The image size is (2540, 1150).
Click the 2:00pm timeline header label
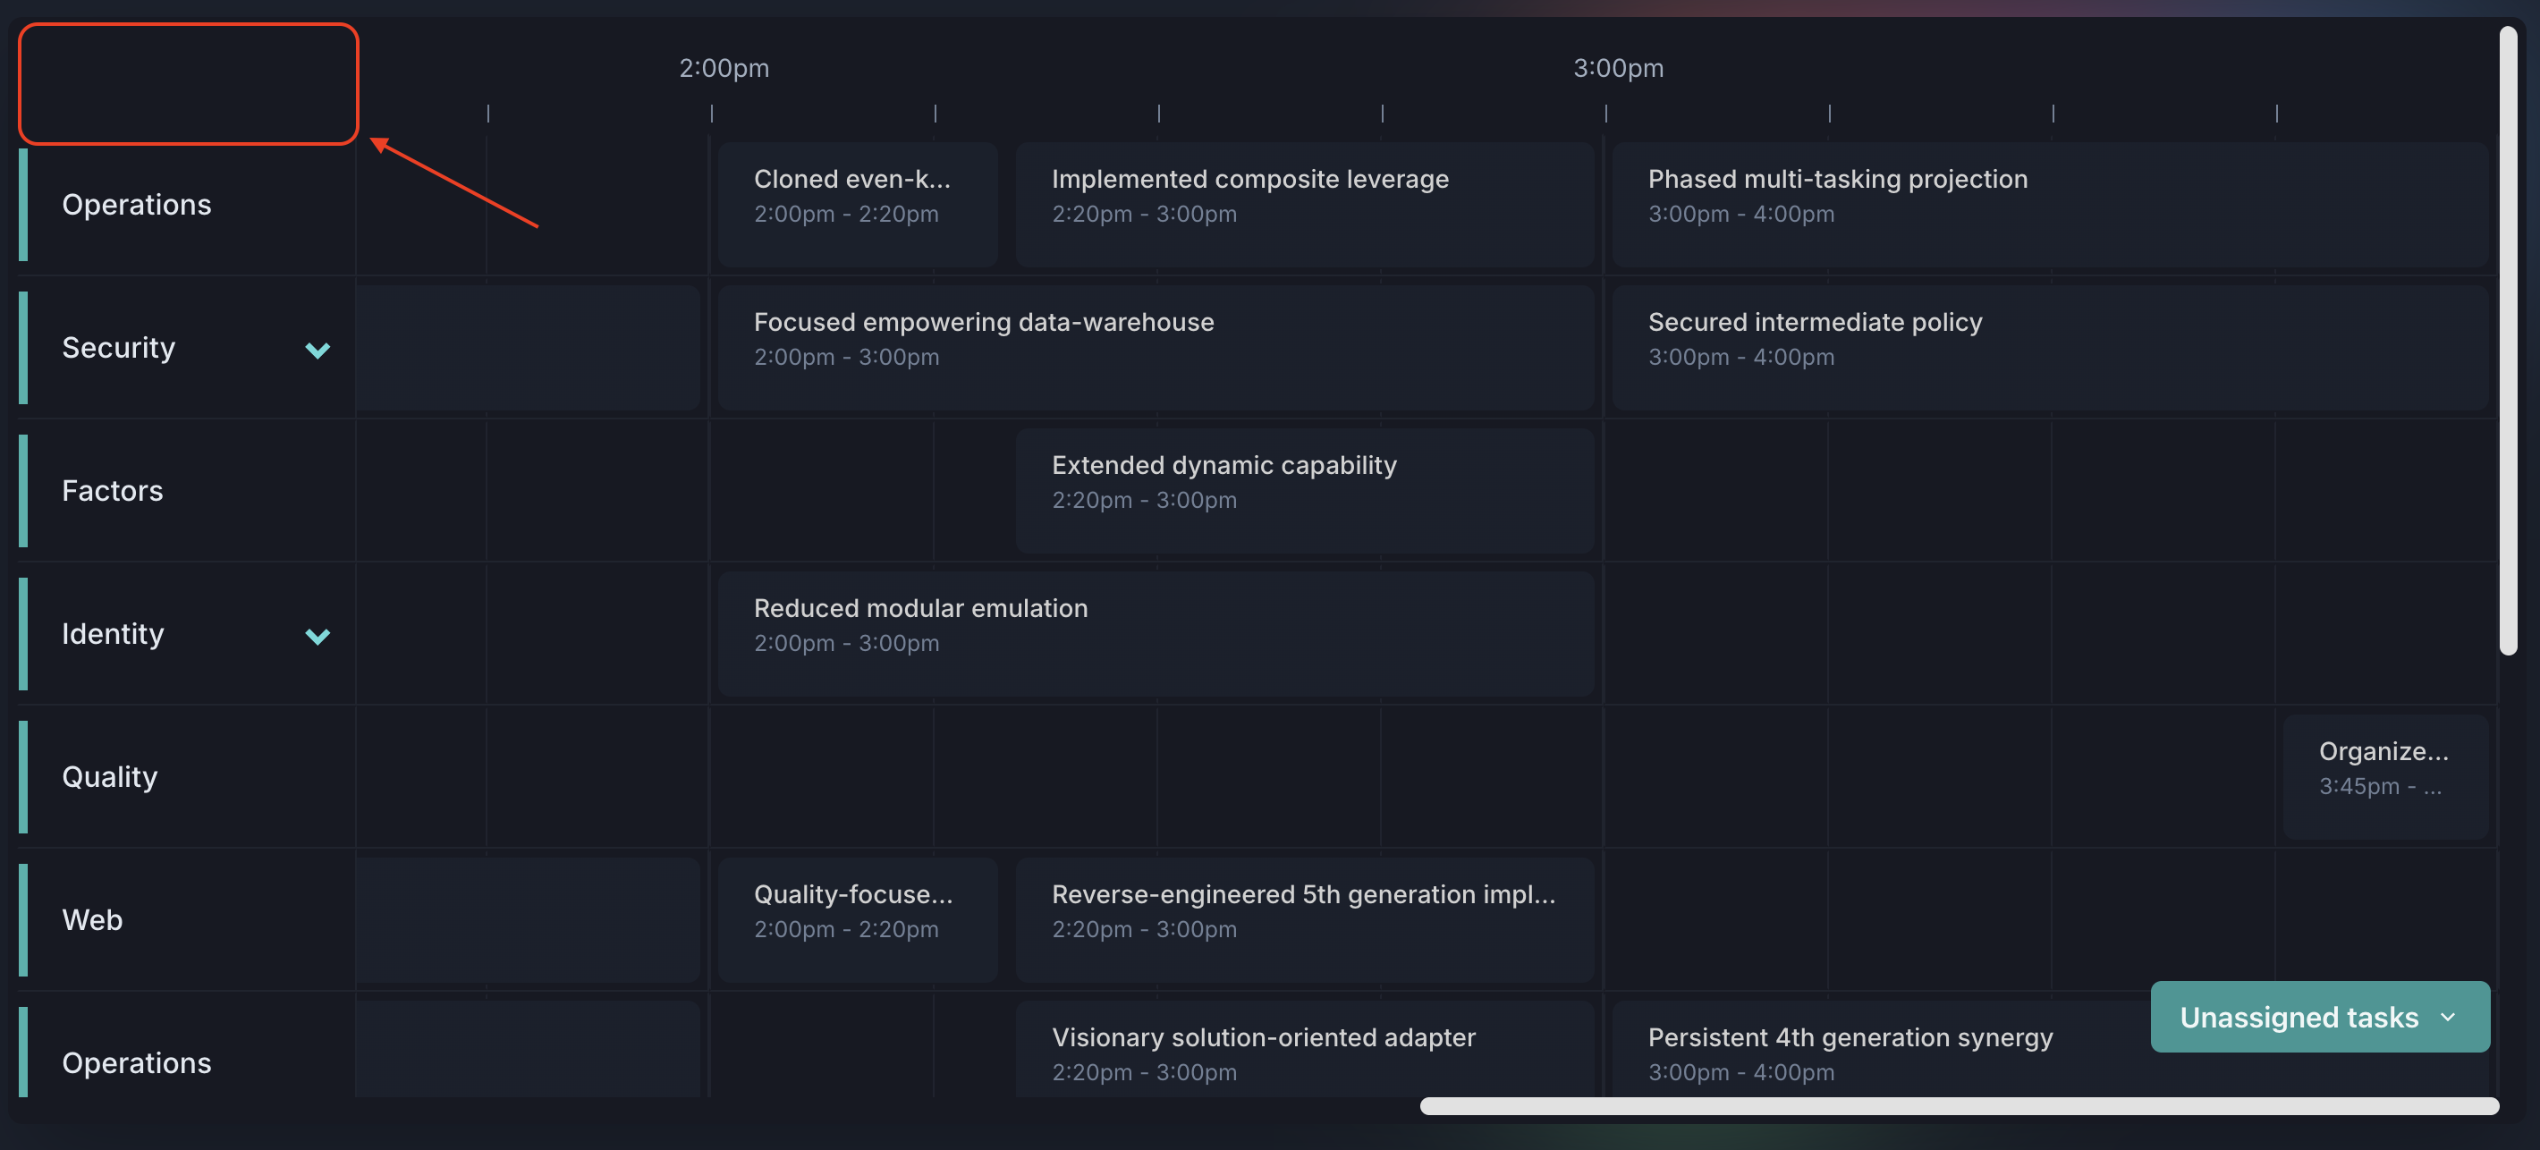(724, 68)
